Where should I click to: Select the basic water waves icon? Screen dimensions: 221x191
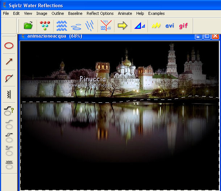click(62, 26)
